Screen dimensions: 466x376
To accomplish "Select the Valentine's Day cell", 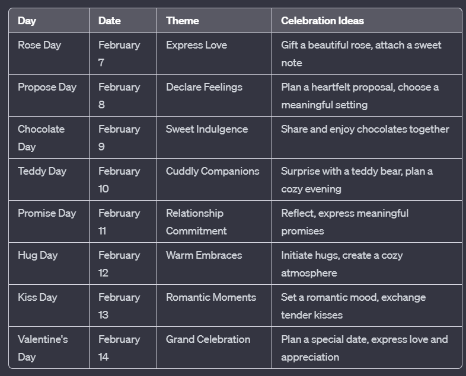I will pyautogui.click(x=49, y=348).
